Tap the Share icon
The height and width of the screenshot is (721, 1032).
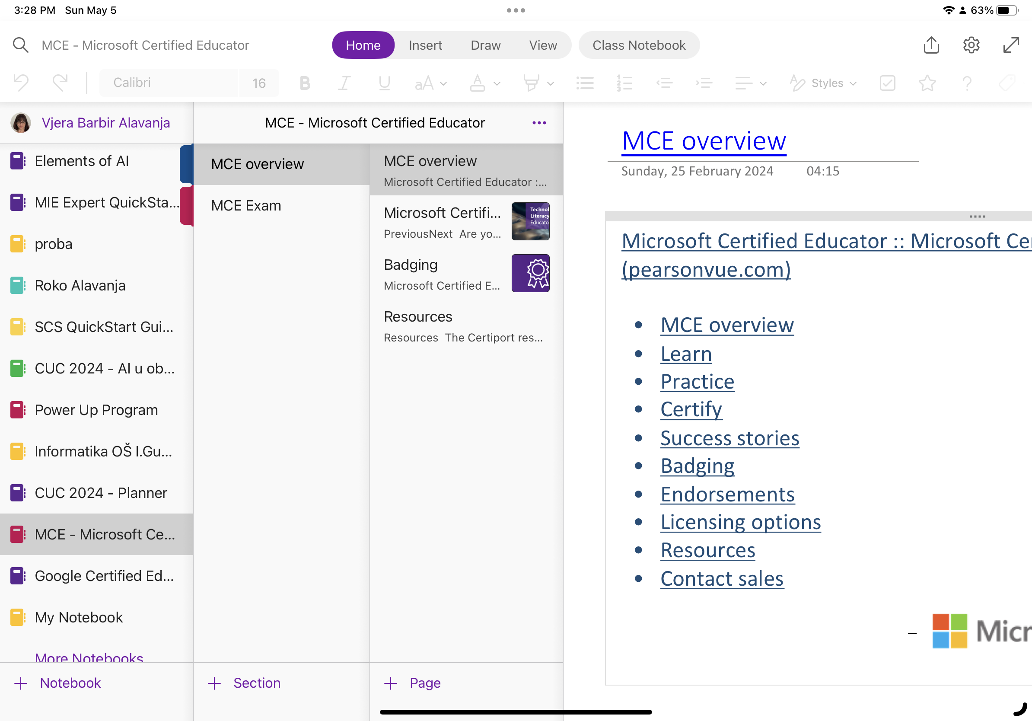coord(931,45)
